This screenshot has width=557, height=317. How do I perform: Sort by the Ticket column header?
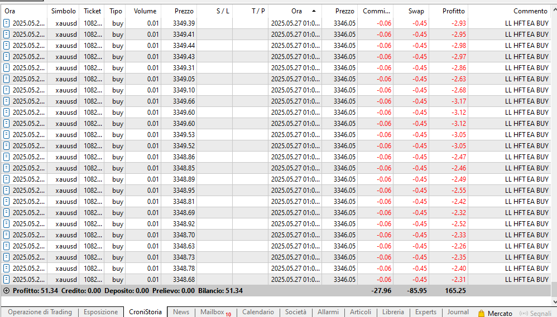[x=92, y=11]
